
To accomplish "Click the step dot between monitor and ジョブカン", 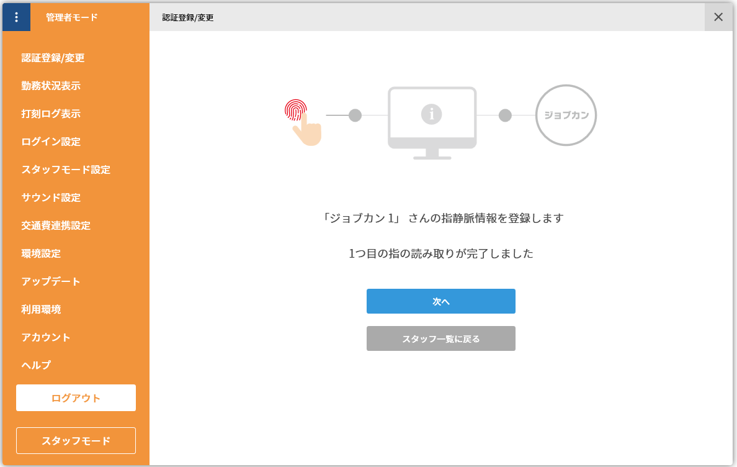I will tap(505, 116).
